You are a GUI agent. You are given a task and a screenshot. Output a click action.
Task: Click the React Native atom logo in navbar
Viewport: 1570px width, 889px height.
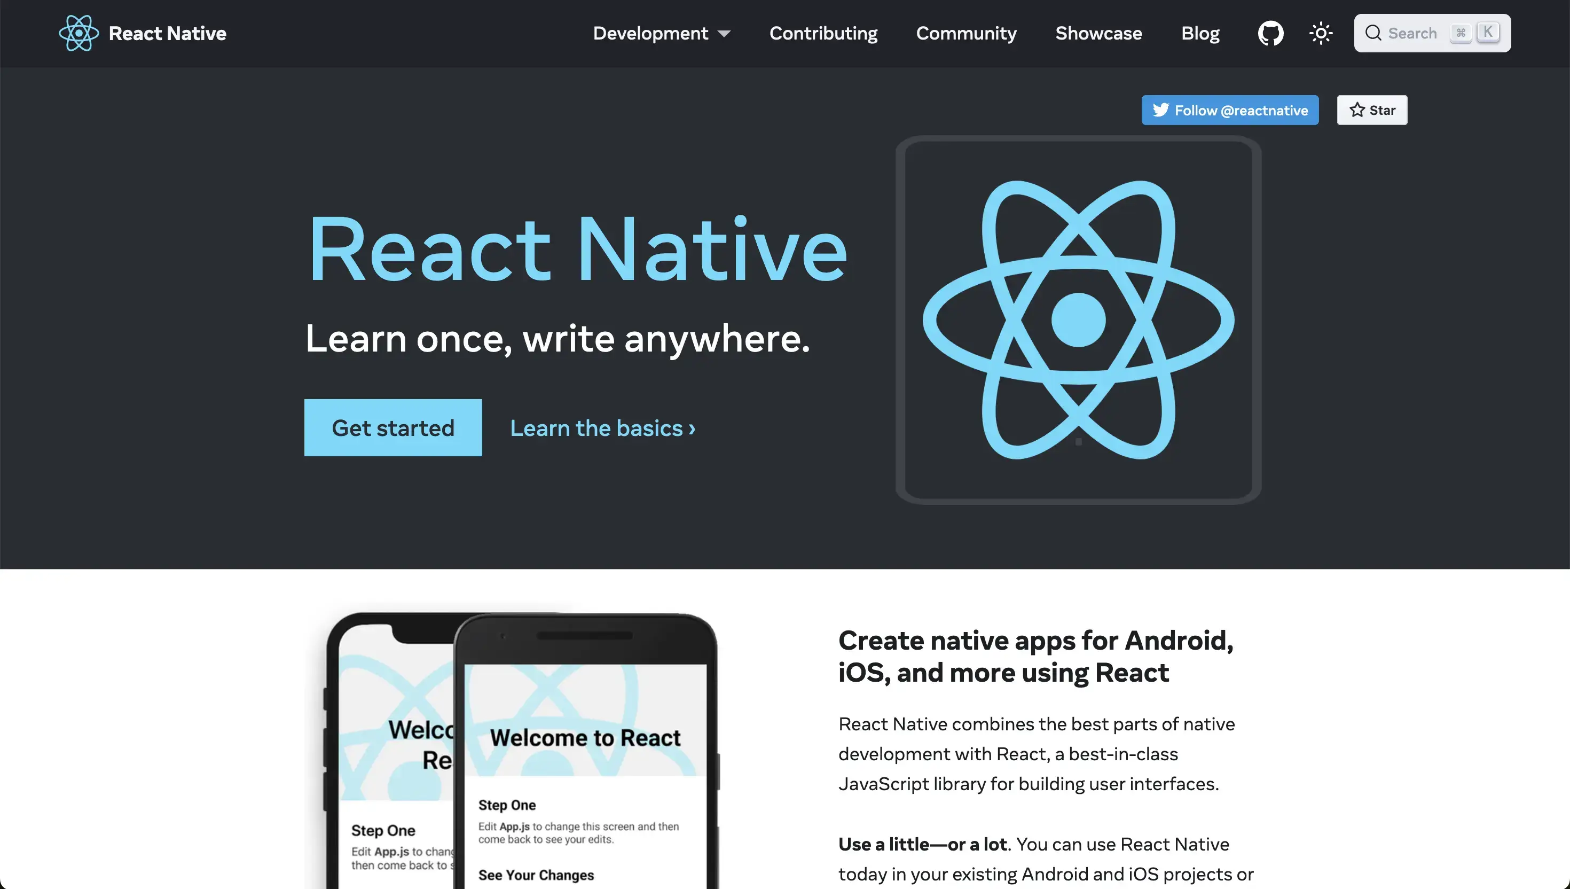(x=78, y=33)
